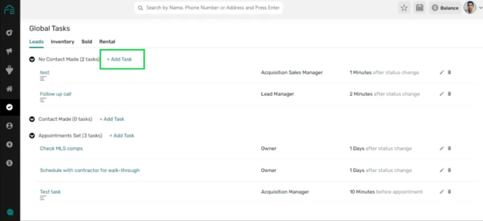Click the megaphone icon in left sidebar
The width and height of the screenshot is (483, 221).
coord(9,51)
